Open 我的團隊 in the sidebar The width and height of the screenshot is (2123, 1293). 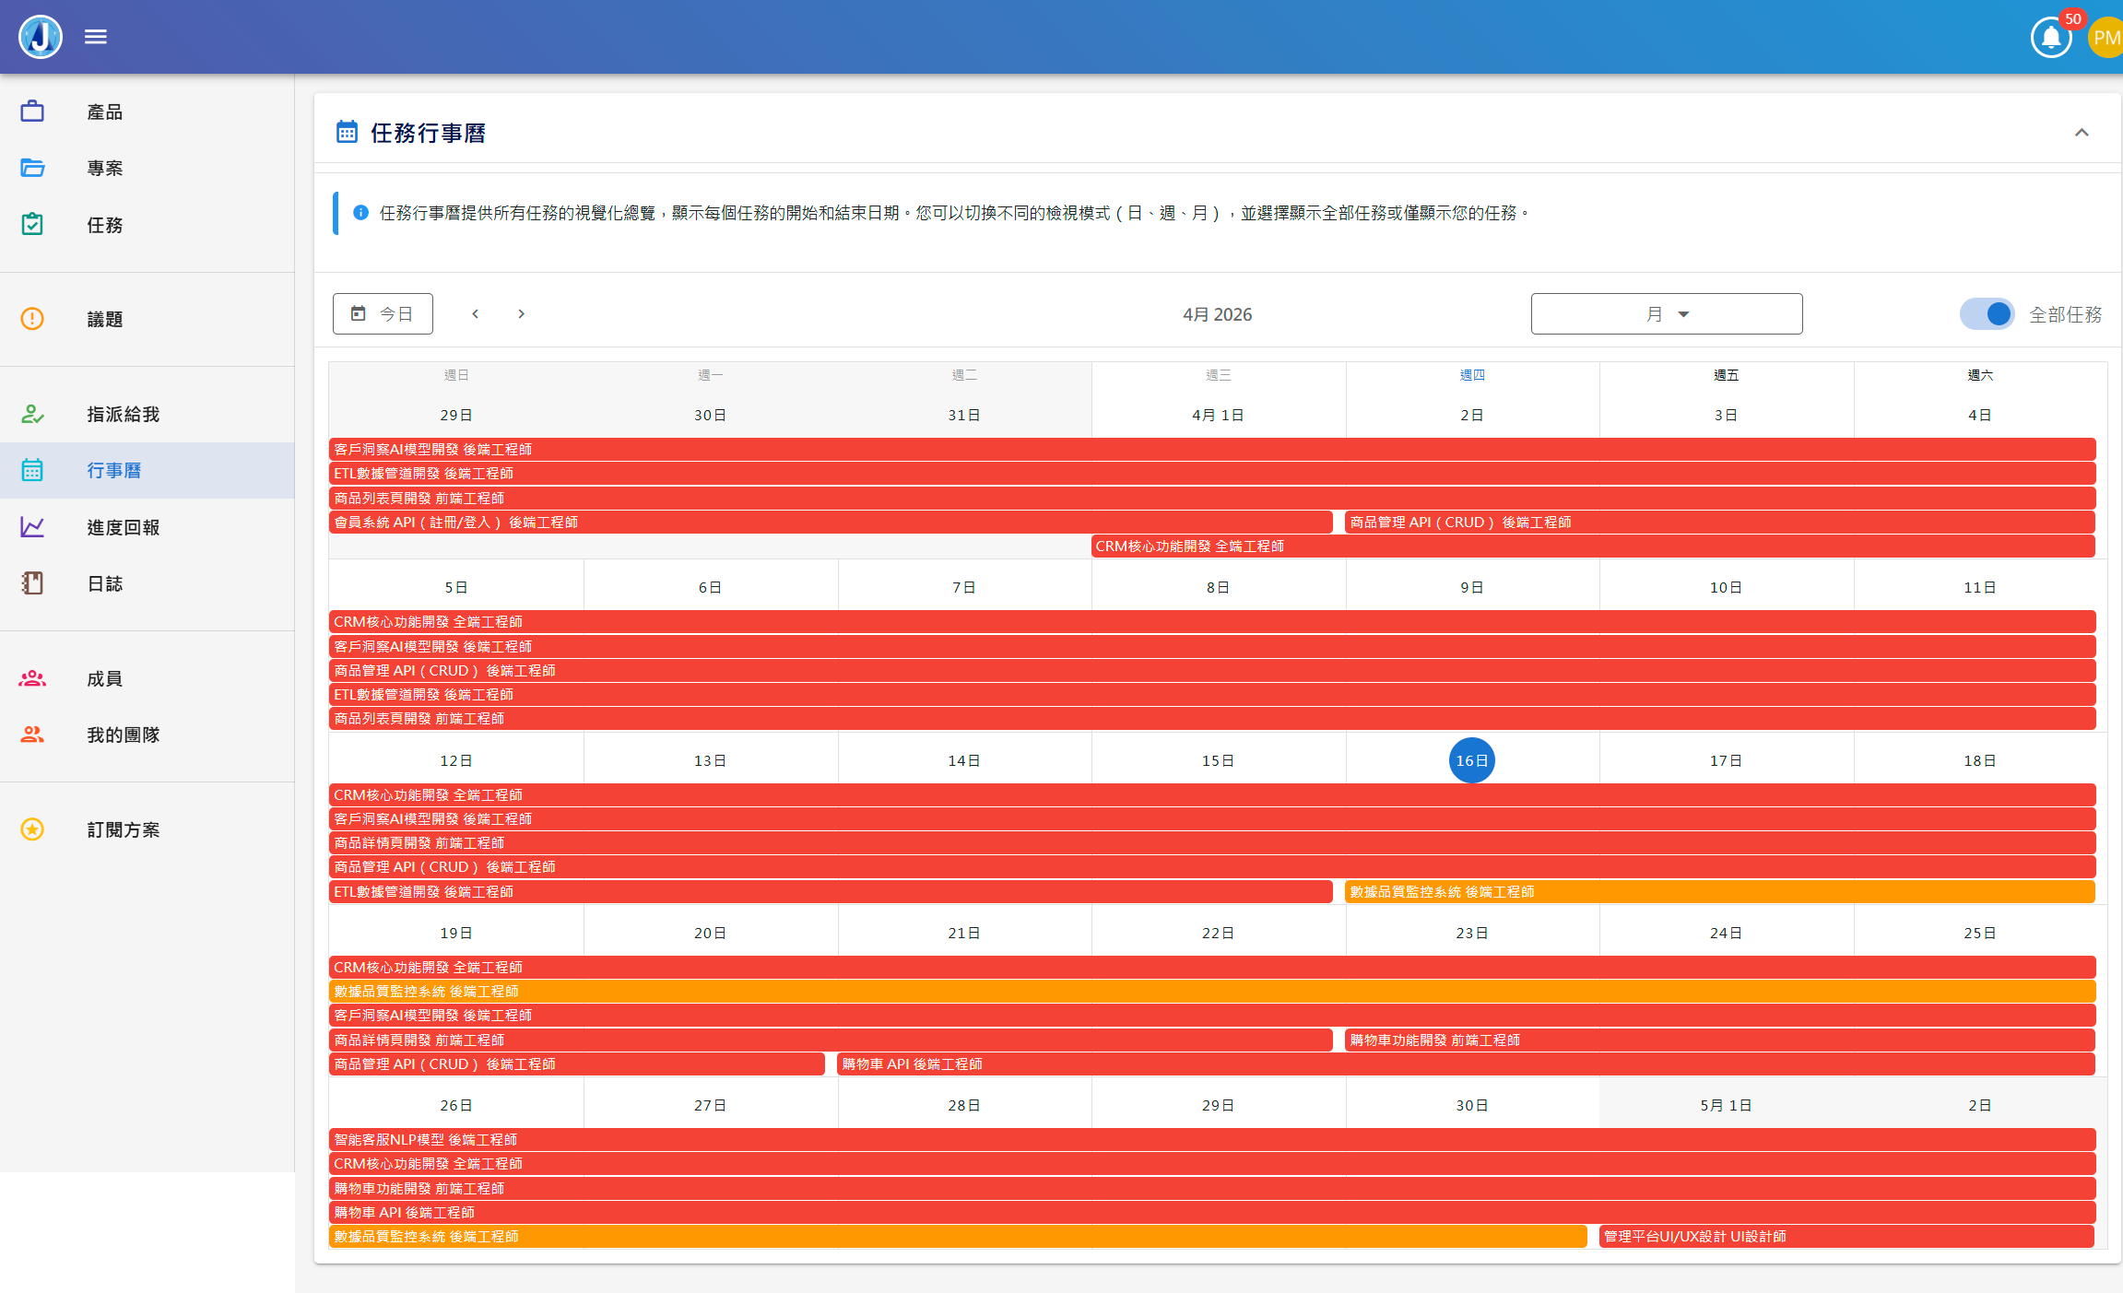tap(123, 735)
